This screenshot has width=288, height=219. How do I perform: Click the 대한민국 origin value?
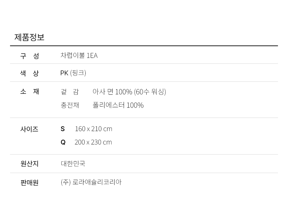coord(73,163)
